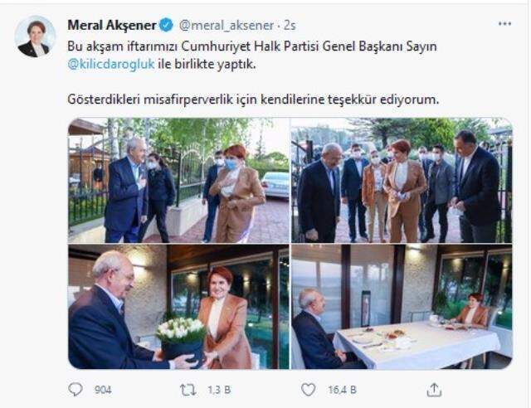The width and height of the screenshot is (531, 408).
Task: Open the share upload icon
Action: 434,390
